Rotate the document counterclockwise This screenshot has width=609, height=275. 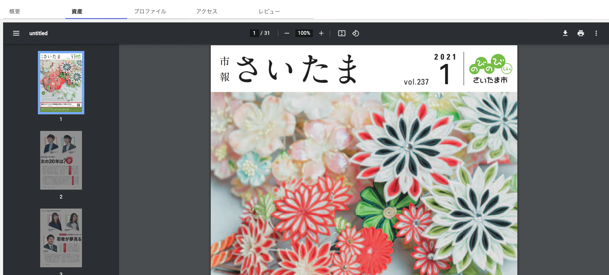coord(356,33)
